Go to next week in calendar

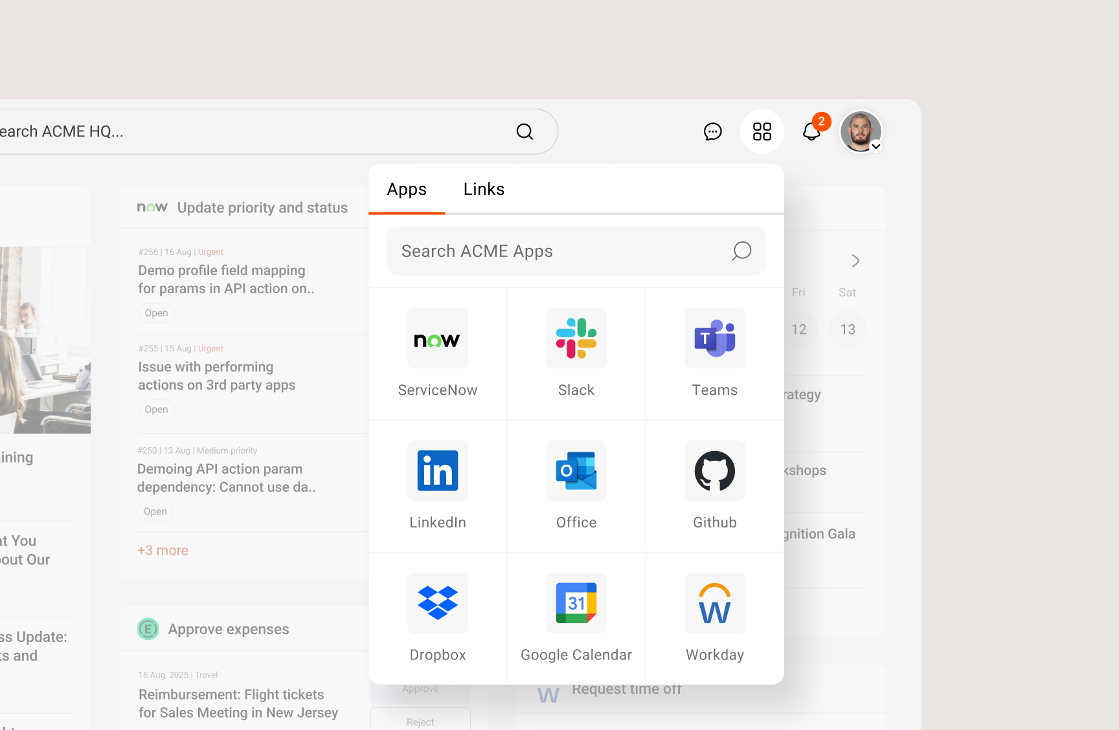pos(855,261)
